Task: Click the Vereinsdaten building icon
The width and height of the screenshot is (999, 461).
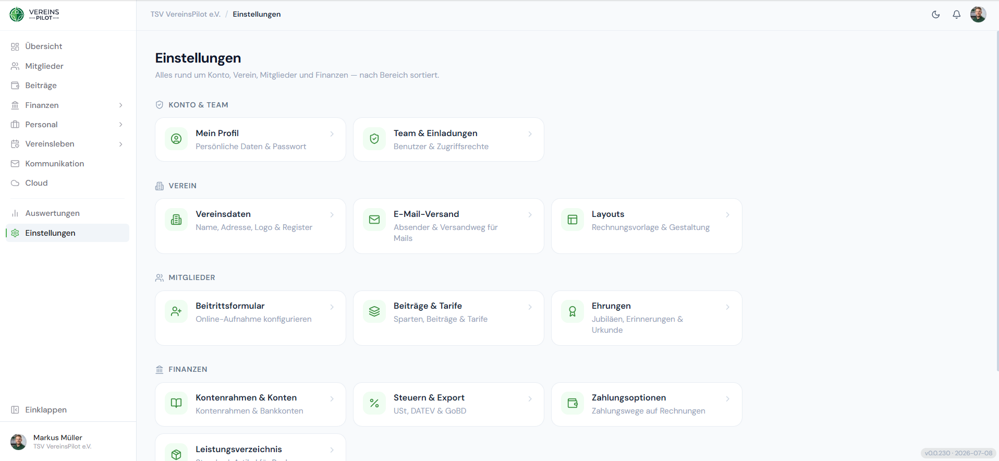Action: 176,220
